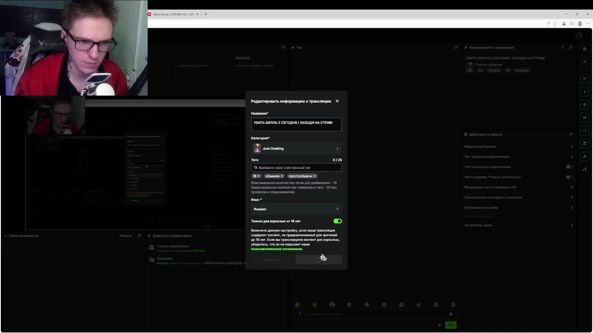Pop out the channel actions panel

tap(571, 135)
